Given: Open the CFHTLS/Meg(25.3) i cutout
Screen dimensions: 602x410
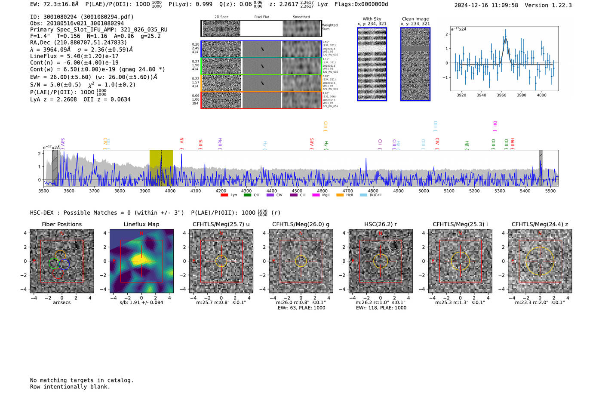Looking at the screenshot, I should (460, 261).
